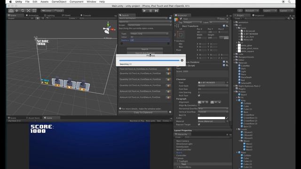Click the Pause button
Viewport: 301px width, 169px height.
(x=150, y=11)
